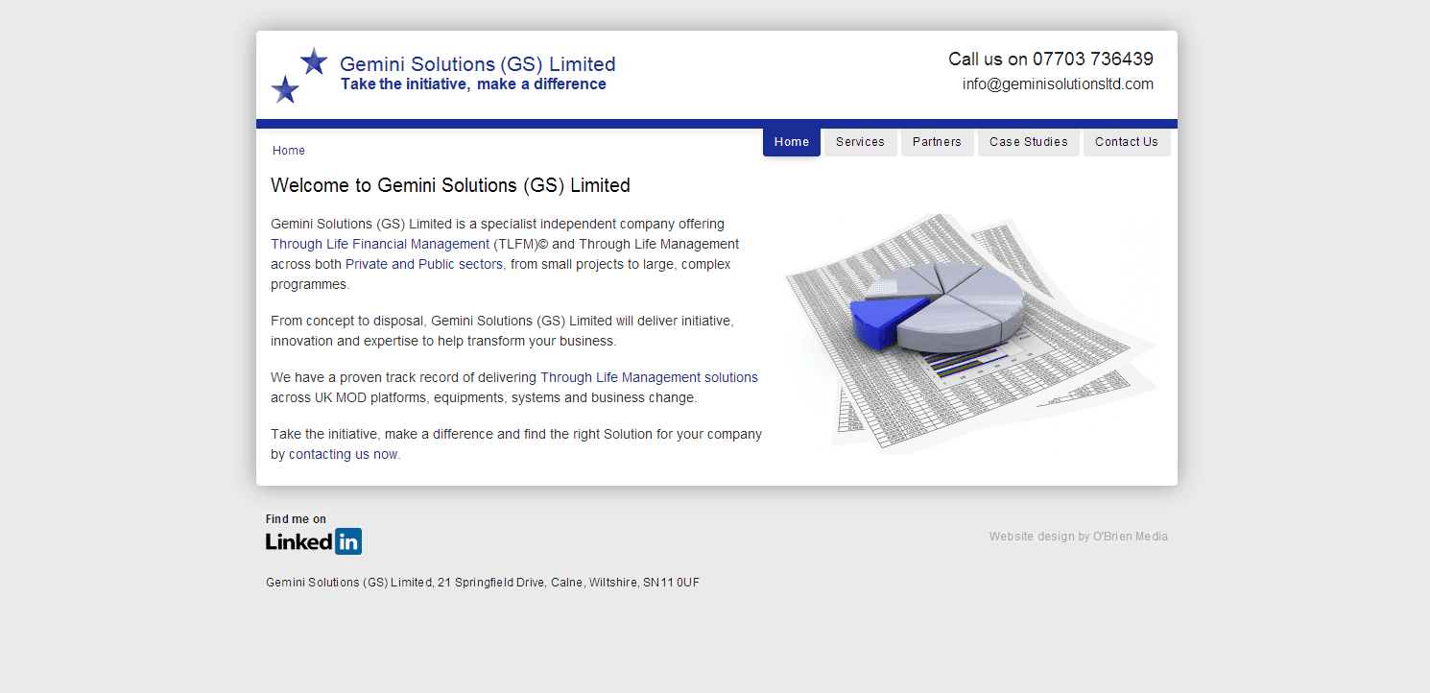The width and height of the screenshot is (1430, 693).
Task: Select the Home navigation tab
Action: (x=791, y=142)
